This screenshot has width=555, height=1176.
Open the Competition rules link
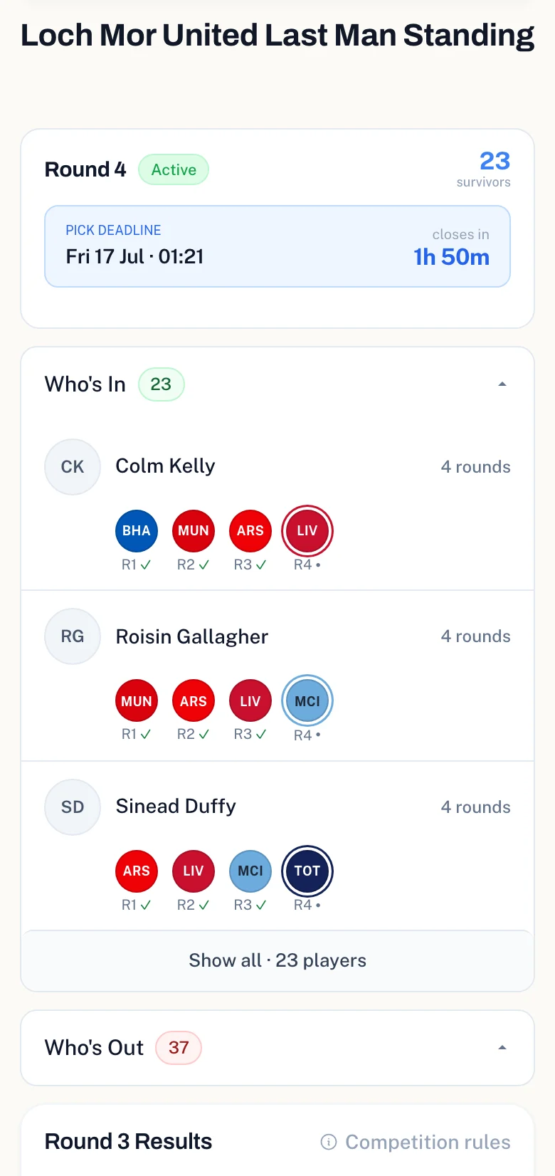[x=428, y=1142]
